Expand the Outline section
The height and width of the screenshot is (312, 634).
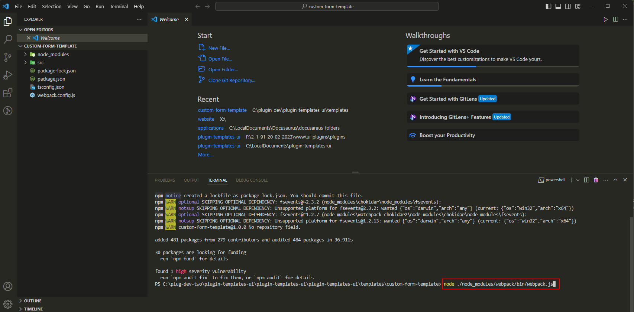click(x=82, y=301)
